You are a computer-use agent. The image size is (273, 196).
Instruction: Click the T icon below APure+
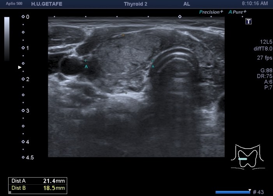tap(248, 21)
